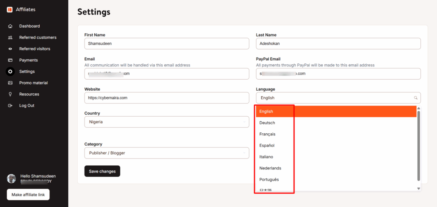Click the language list scroll down arrow
This screenshot has height=207, width=437.
(419, 189)
